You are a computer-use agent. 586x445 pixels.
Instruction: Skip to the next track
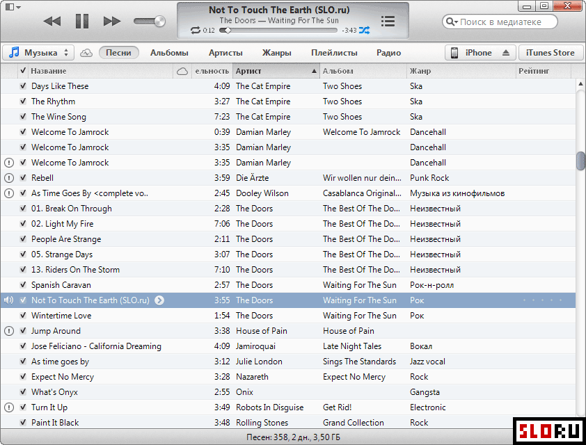(112, 22)
